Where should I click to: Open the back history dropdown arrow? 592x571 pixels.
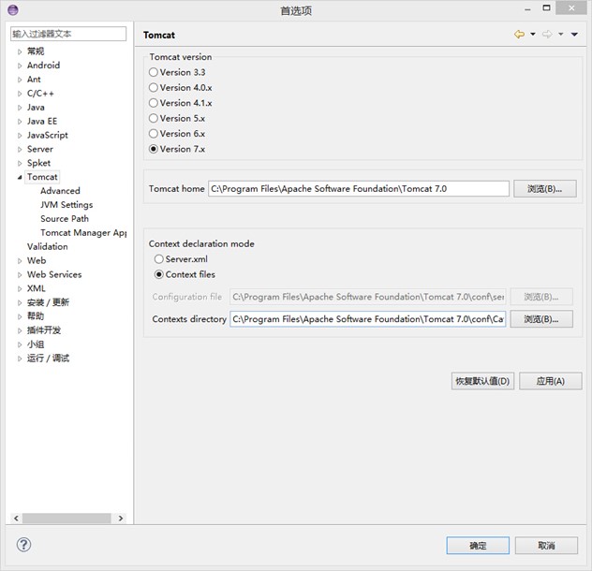click(533, 35)
